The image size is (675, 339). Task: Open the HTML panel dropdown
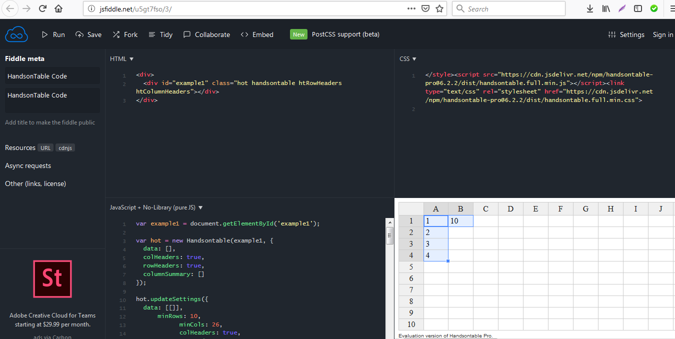(122, 59)
